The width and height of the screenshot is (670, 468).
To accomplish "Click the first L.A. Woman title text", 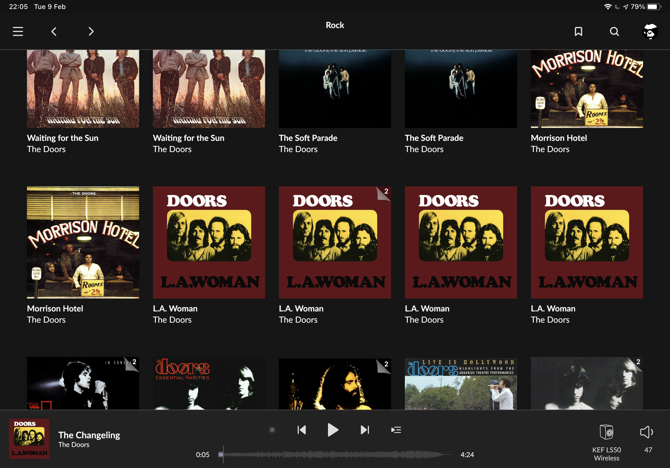I will tap(175, 308).
